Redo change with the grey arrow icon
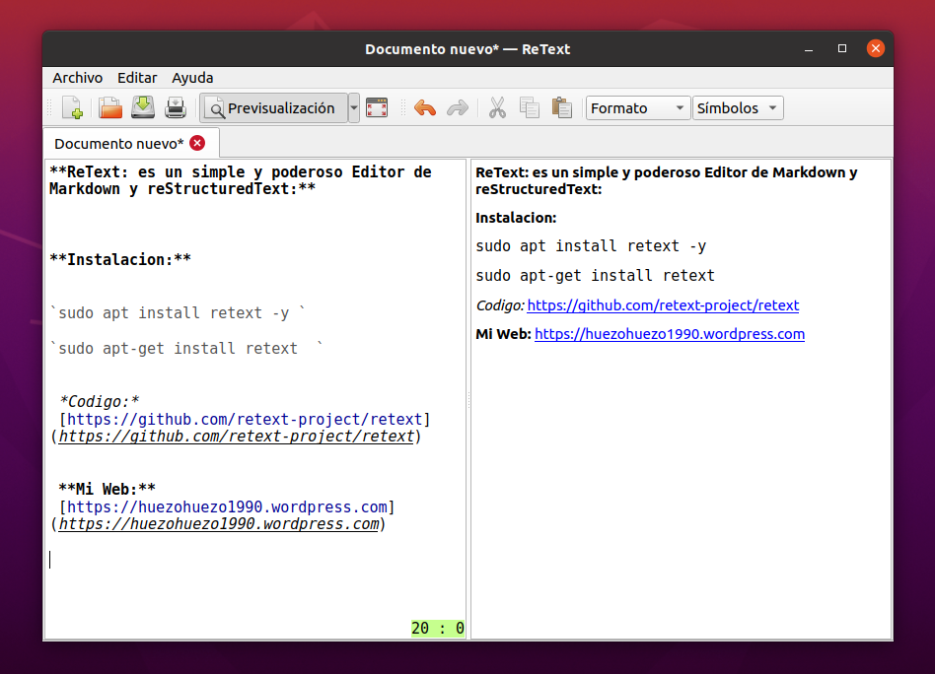The image size is (935, 674). point(458,108)
